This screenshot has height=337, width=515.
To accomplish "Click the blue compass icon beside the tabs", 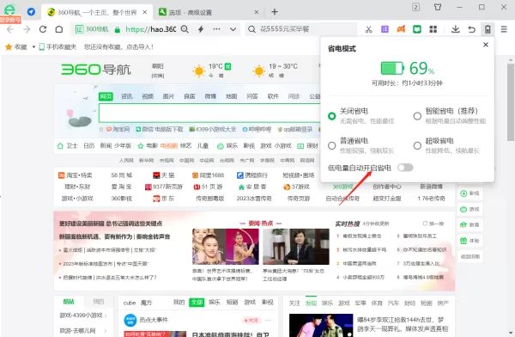I will pyautogui.click(x=31, y=12).
